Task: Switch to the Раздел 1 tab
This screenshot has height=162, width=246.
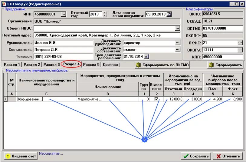Action: [x=12, y=64]
